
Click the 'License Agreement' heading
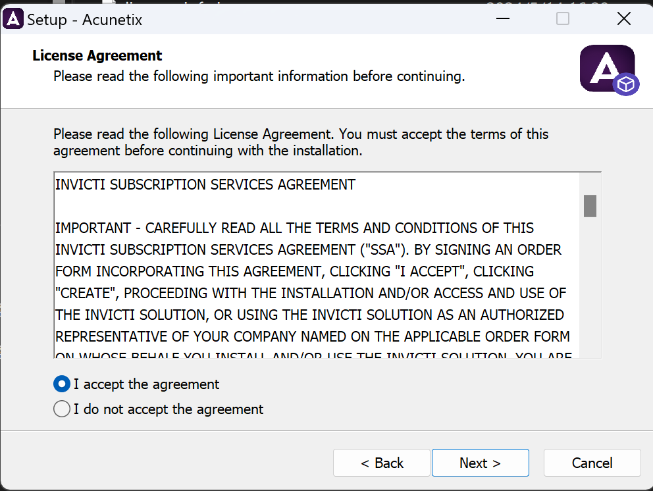pyautogui.click(x=97, y=55)
